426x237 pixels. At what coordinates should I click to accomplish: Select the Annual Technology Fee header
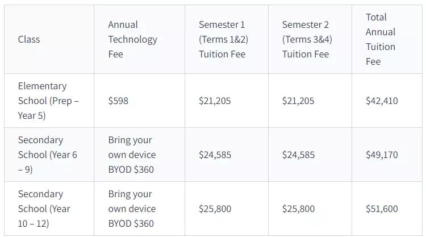click(139, 39)
